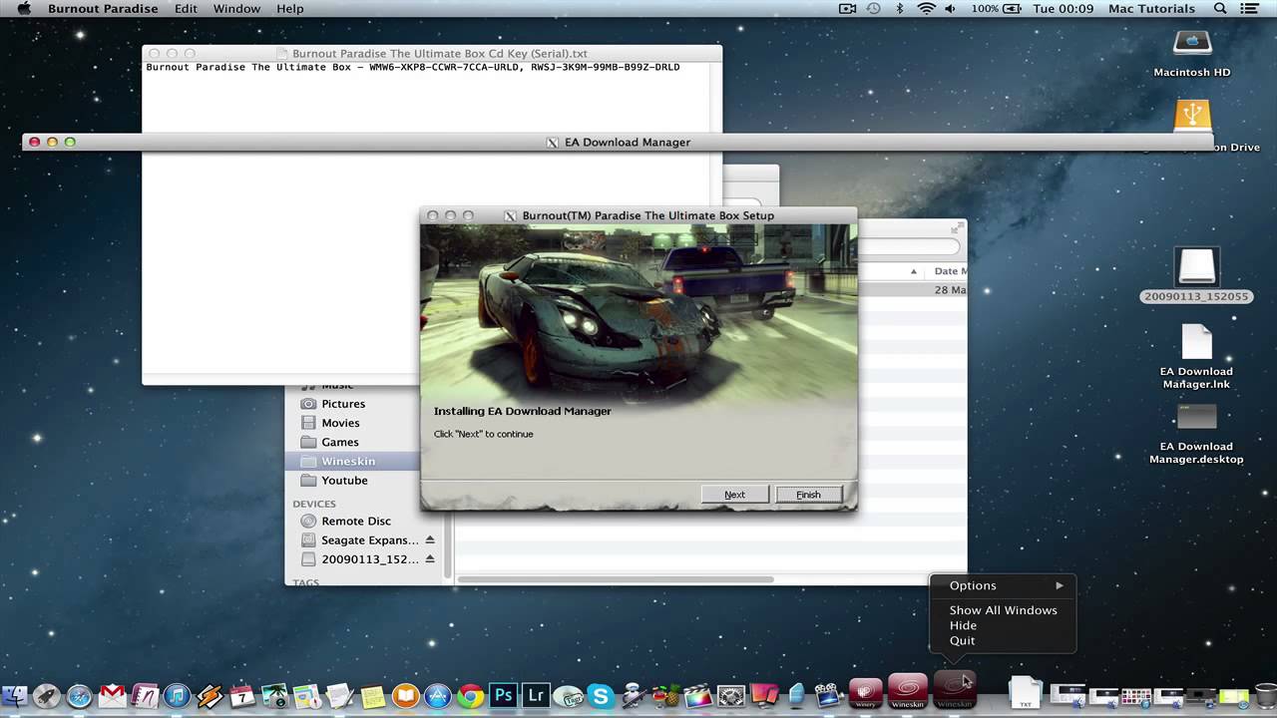Open Stickies yellow note icon in dock

[372, 695]
